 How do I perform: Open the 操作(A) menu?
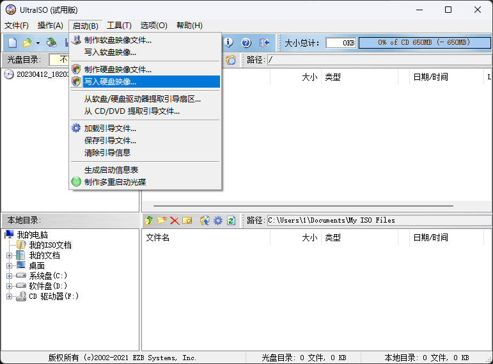tap(51, 26)
